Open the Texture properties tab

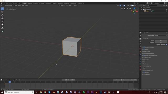(140, 70)
